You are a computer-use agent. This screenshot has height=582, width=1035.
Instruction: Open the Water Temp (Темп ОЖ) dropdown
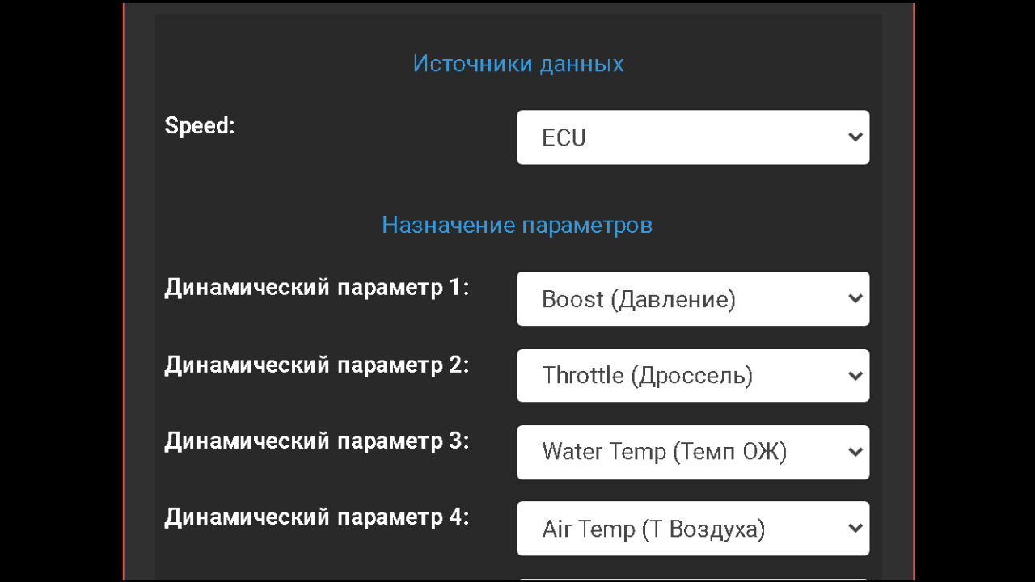pyautogui.click(x=693, y=452)
